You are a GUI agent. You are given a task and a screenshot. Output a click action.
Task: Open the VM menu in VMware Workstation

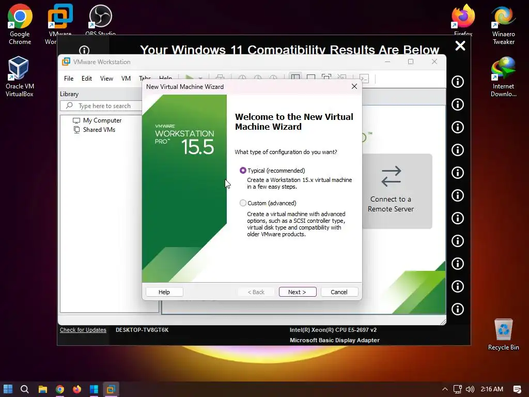tap(126, 79)
